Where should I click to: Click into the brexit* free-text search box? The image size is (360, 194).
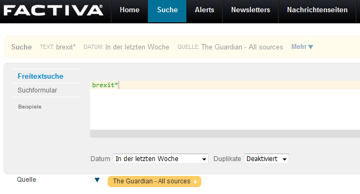[x=225, y=105]
